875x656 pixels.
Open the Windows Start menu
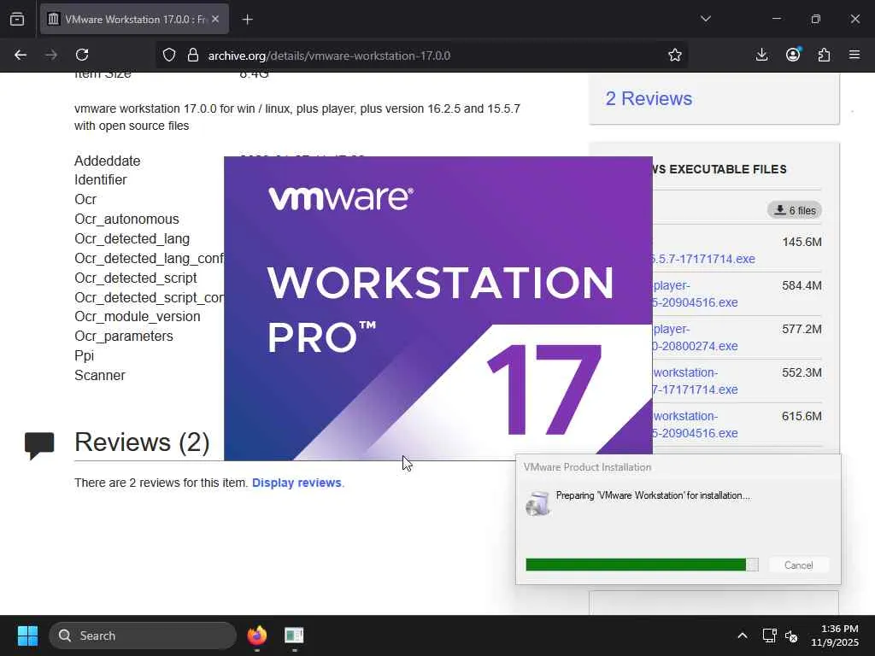[x=27, y=635]
